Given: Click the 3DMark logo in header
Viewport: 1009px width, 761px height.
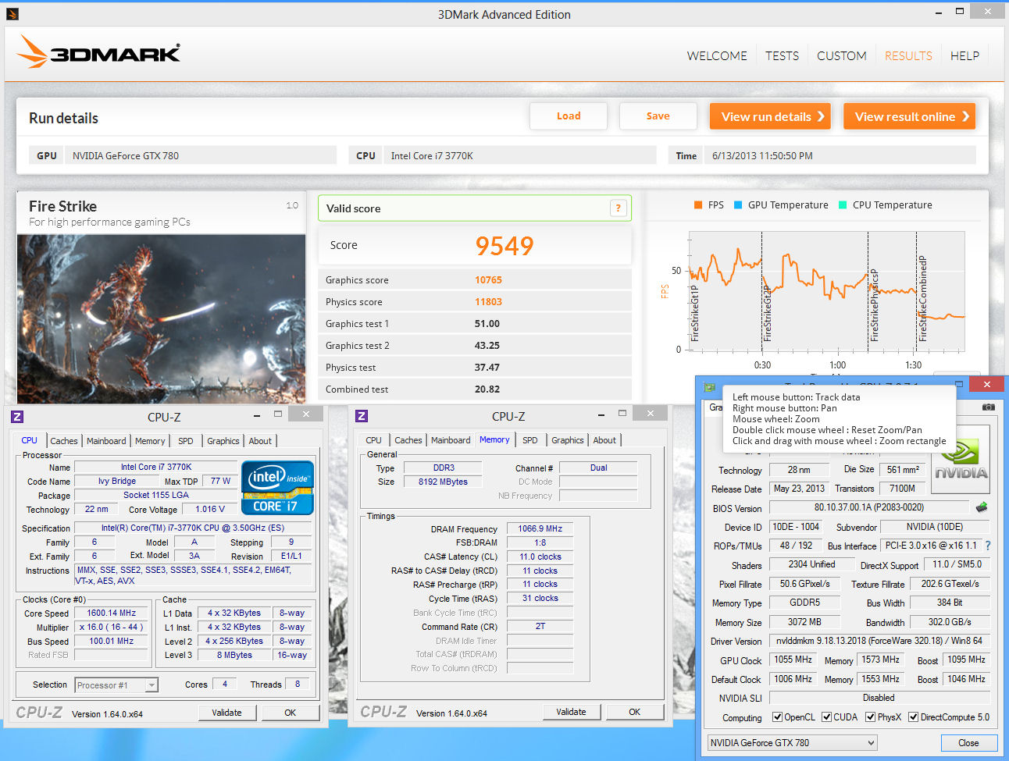Looking at the screenshot, I should click(x=99, y=52).
